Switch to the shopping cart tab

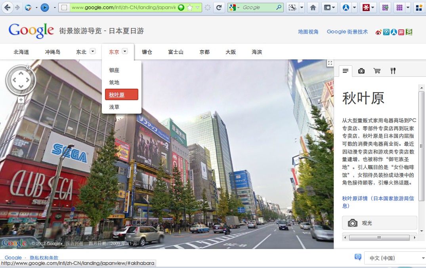377,71
